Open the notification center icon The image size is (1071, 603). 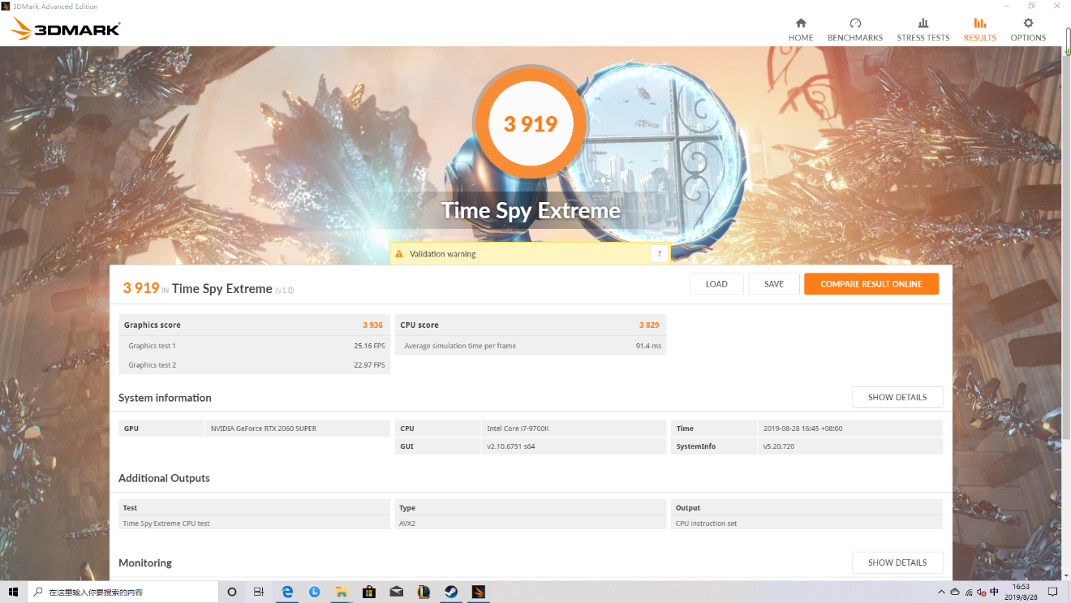coord(1053,592)
